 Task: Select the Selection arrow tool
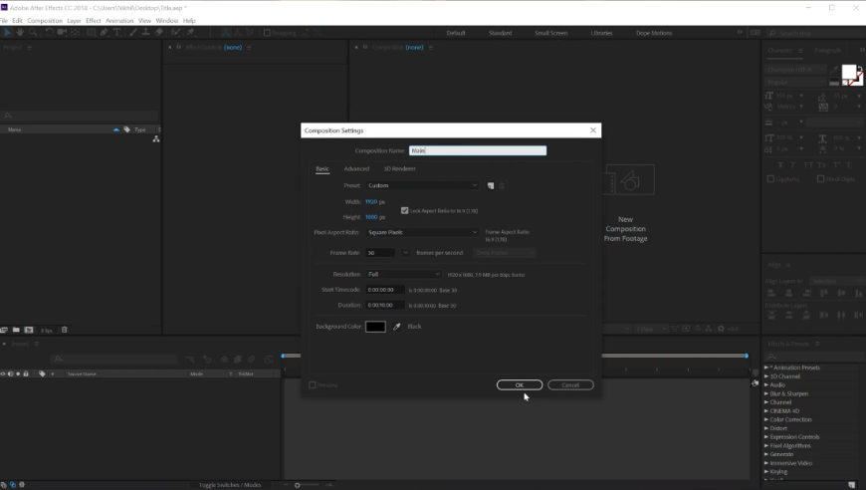coord(7,33)
